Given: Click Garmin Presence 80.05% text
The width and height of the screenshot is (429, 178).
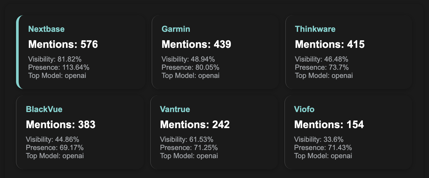Looking at the screenshot, I should point(191,67).
